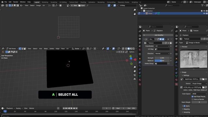208x117 pixels.
Task: Toggle the View as Render checkbox
Action: (192, 99)
